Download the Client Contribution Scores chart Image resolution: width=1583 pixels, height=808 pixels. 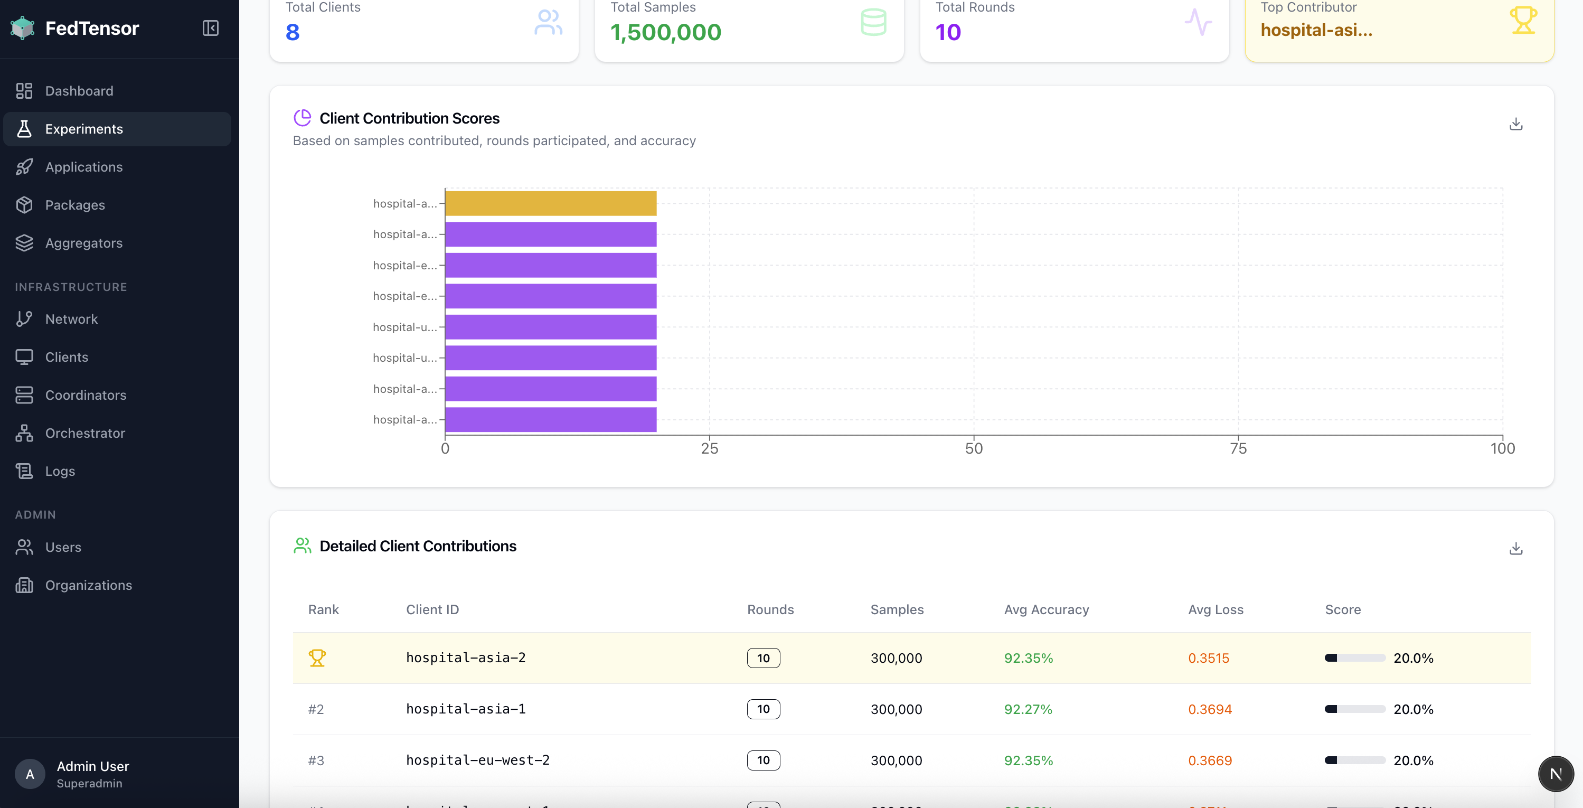[x=1515, y=124]
